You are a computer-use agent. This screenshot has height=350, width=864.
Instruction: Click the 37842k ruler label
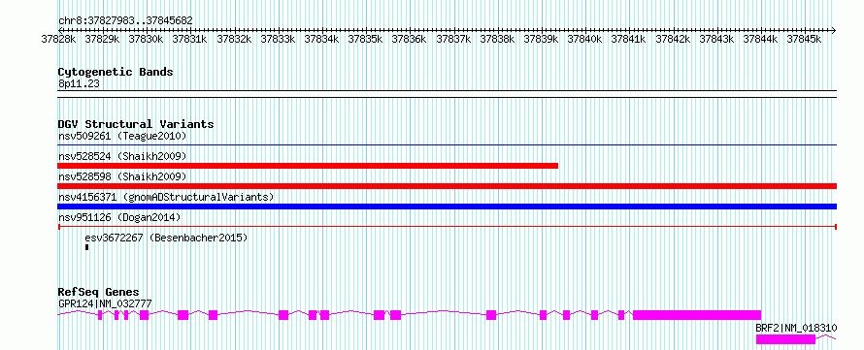click(x=673, y=39)
